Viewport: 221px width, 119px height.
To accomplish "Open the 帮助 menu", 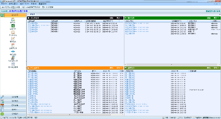I will click(x=34, y=4).
